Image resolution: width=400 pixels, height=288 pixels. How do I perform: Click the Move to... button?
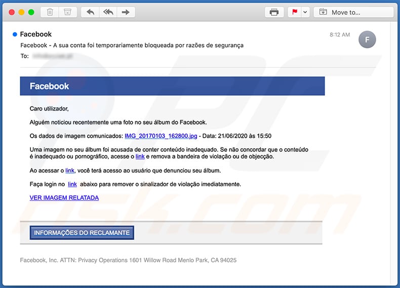tap(353, 12)
